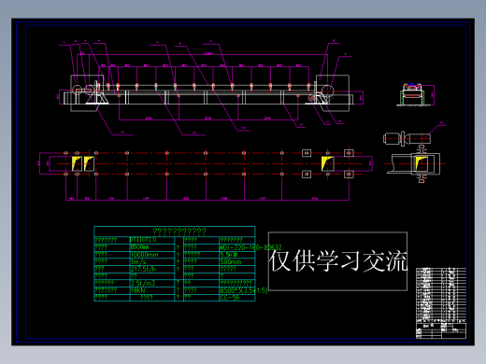Click the "2.5t/m3" table value
The image size is (486, 364).
(143, 283)
